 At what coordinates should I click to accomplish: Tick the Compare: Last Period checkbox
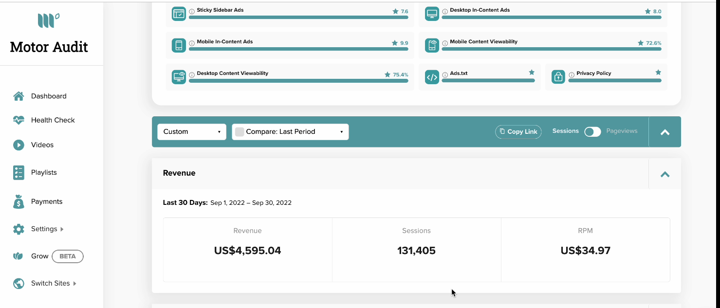[x=240, y=131]
